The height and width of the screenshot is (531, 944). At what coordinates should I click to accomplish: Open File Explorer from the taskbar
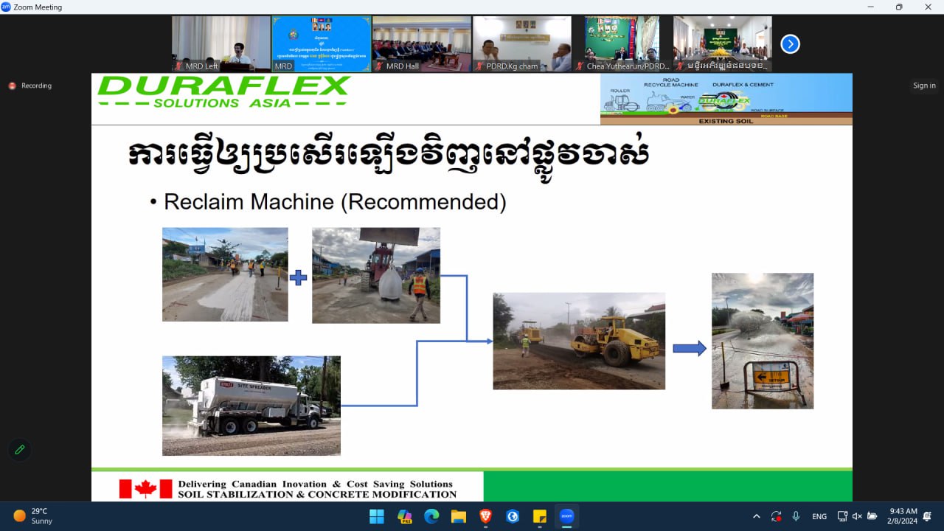[x=459, y=516]
